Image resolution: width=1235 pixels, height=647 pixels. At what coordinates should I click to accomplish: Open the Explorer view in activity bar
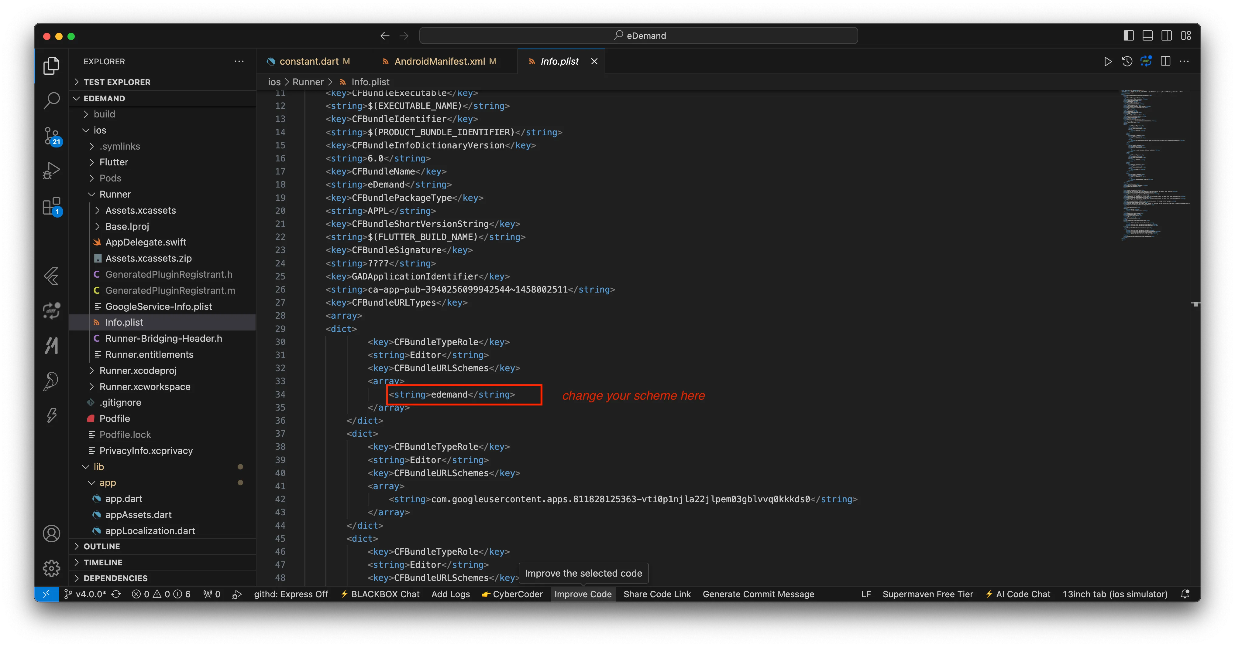click(x=51, y=66)
